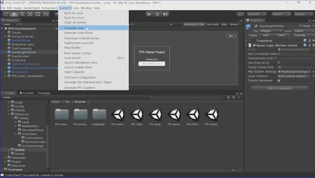This screenshot has width=315, height=178.
Task: Click QUIT button in Game view
Action: click(x=231, y=36)
